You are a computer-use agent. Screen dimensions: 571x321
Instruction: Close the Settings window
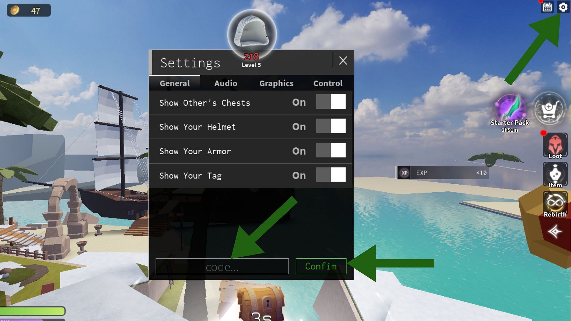point(342,60)
